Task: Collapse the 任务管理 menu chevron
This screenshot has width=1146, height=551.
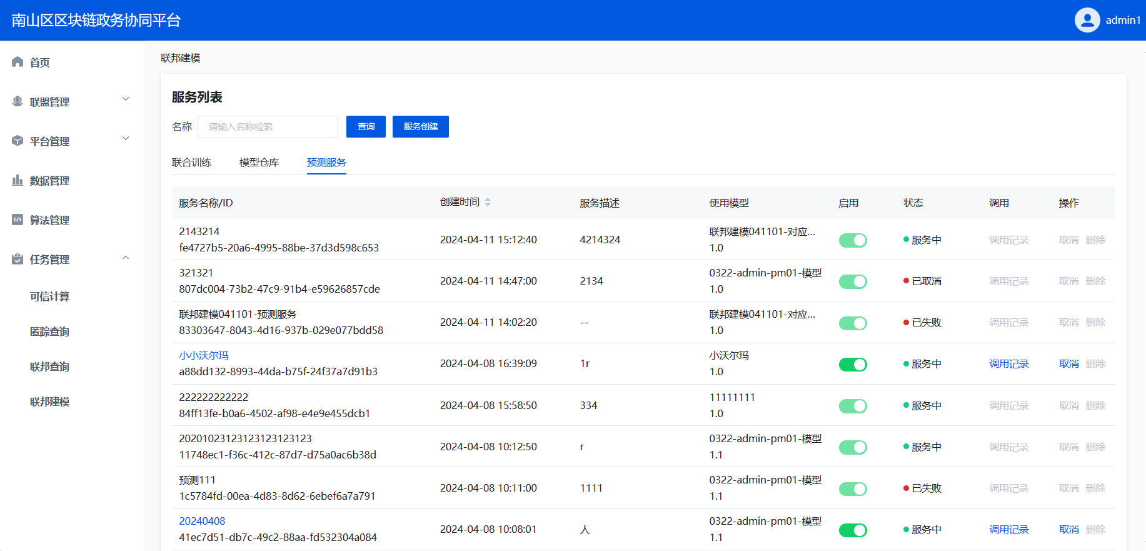Action: [x=126, y=258]
